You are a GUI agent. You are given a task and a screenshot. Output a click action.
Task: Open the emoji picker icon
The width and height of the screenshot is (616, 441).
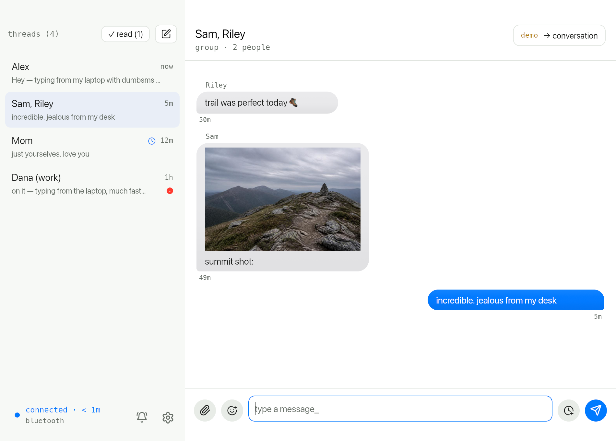pyautogui.click(x=232, y=411)
